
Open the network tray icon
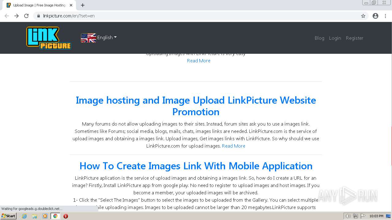pos(356,216)
